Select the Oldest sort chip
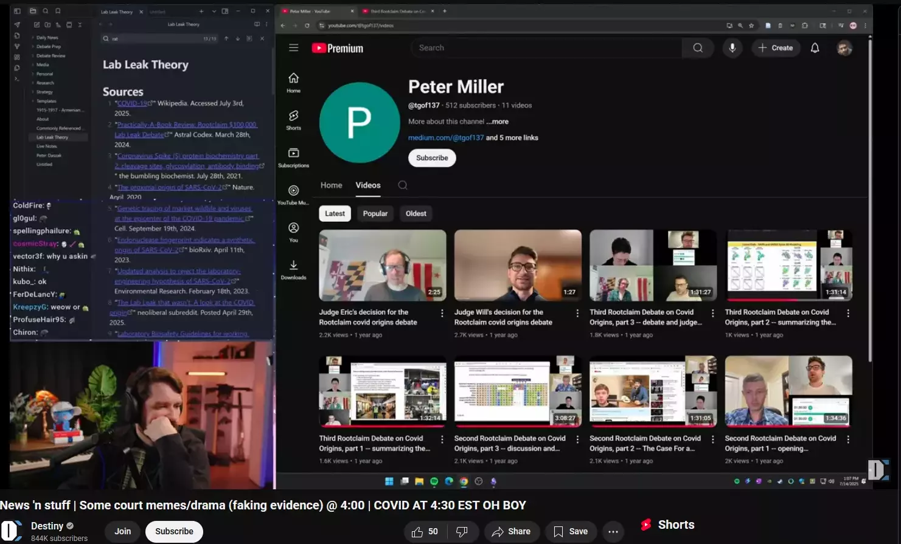The image size is (901, 544). [x=416, y=213]
